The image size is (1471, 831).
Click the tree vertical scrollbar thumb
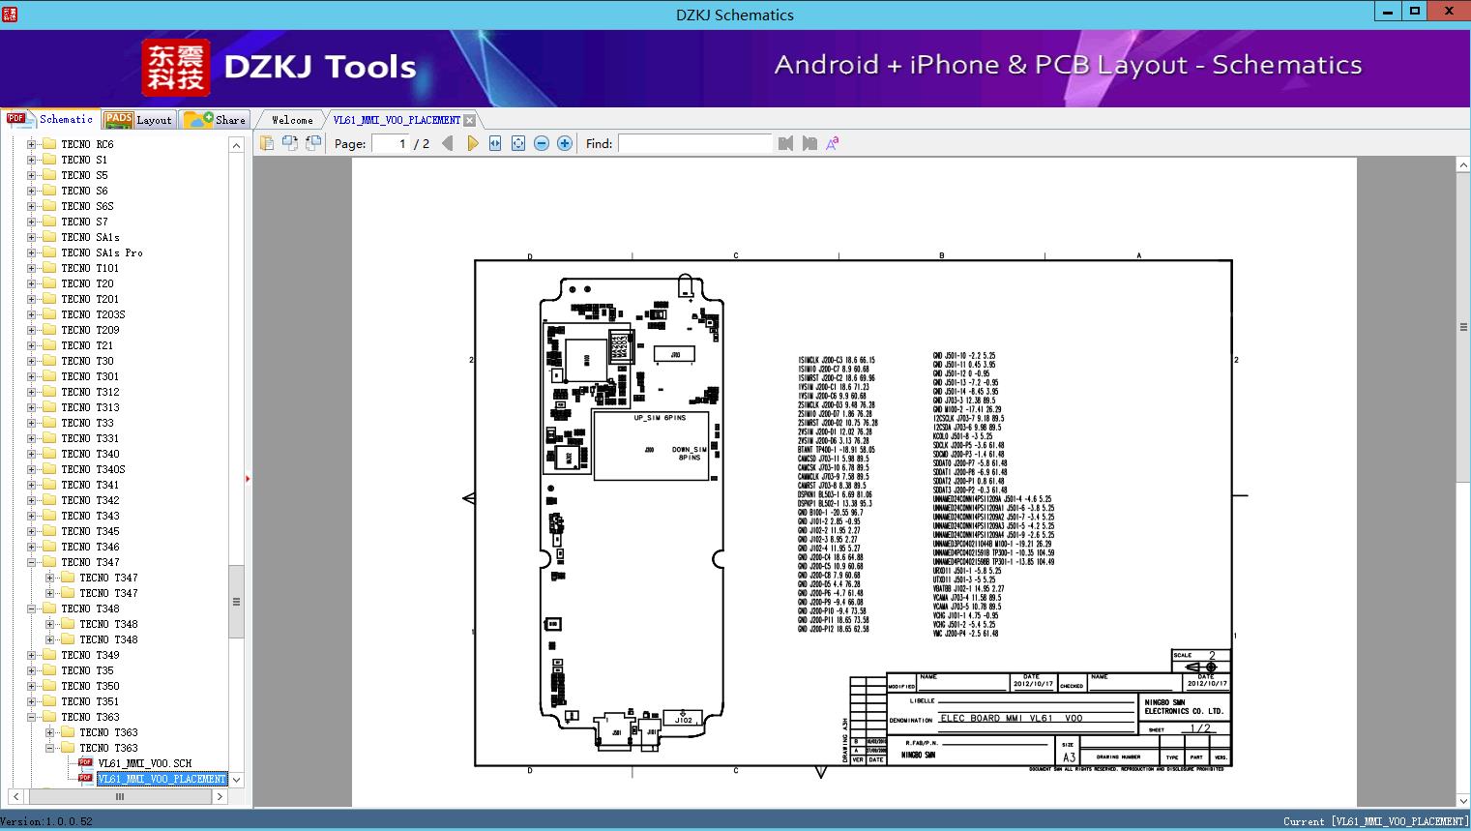pos(236,602)
